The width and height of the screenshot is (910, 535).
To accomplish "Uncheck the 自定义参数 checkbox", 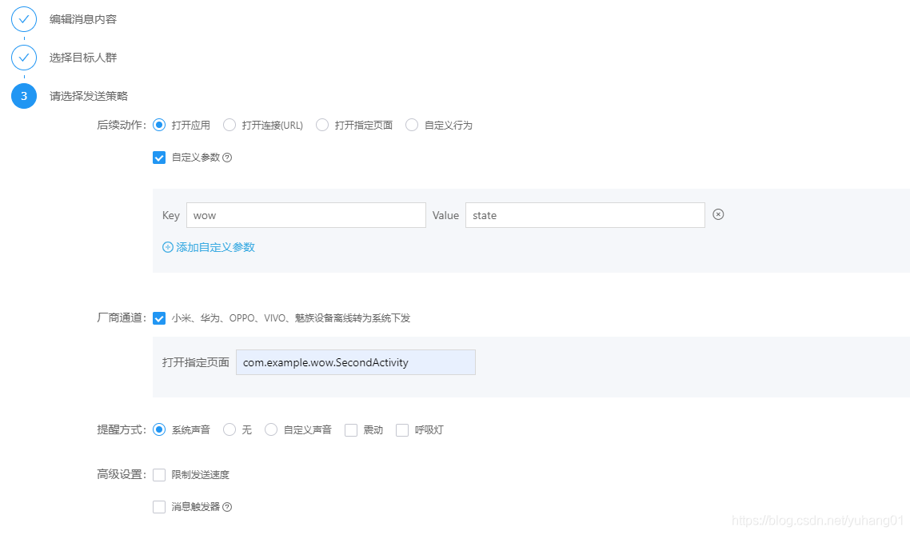I will pyautogui.click(x=159, y=158).
